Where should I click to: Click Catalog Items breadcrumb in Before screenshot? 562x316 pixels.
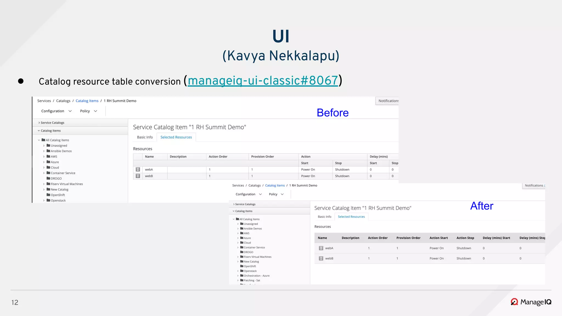pos(87,101)
